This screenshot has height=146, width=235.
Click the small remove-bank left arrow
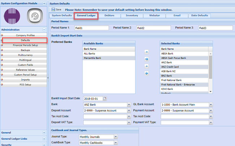(x=147, y=66)
